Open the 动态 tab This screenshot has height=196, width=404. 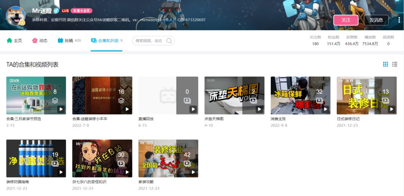pos(40,40)
